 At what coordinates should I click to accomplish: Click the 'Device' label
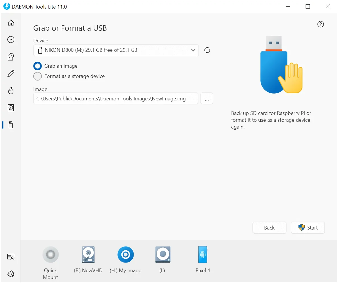coord(41,41)
